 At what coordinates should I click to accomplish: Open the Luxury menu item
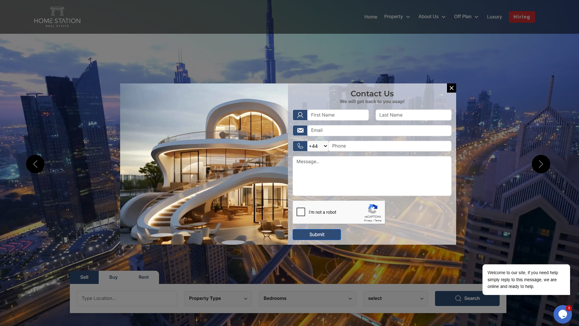pyautogui.click(x=494, y=17)
